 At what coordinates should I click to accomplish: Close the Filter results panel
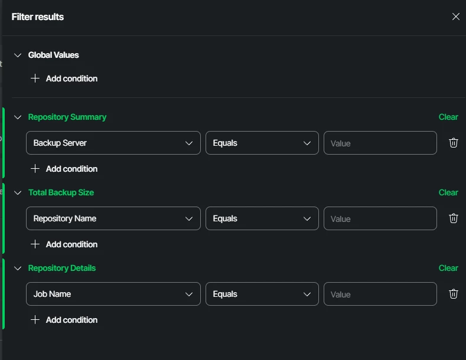pos(455,17)
